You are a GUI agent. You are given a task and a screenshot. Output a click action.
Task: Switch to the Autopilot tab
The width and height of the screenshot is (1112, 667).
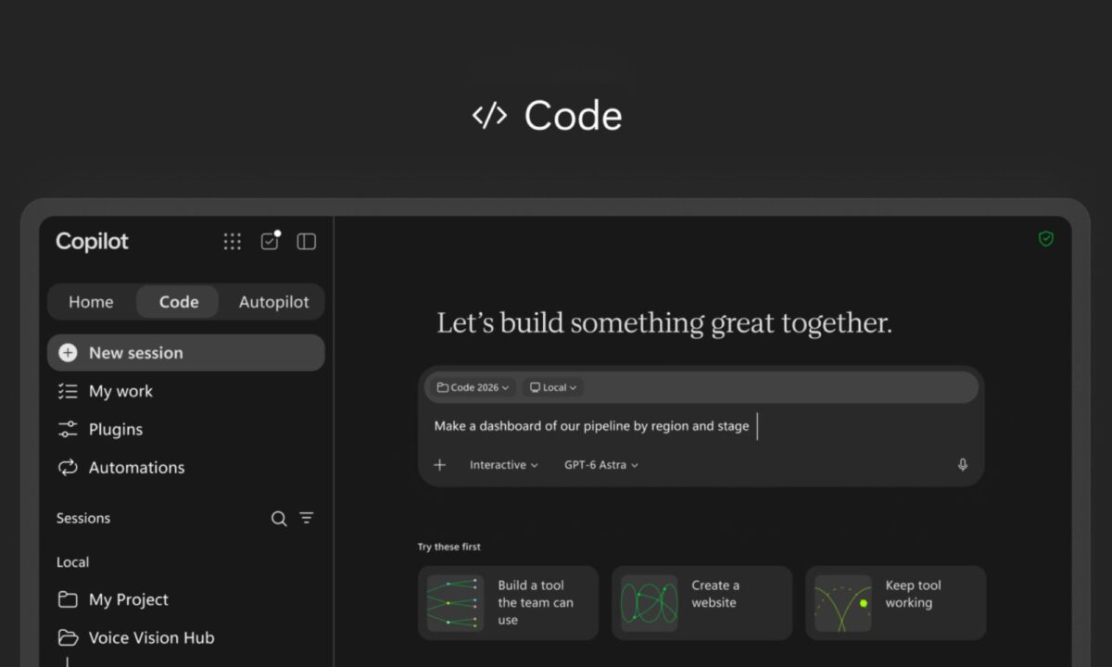point(274,302)
